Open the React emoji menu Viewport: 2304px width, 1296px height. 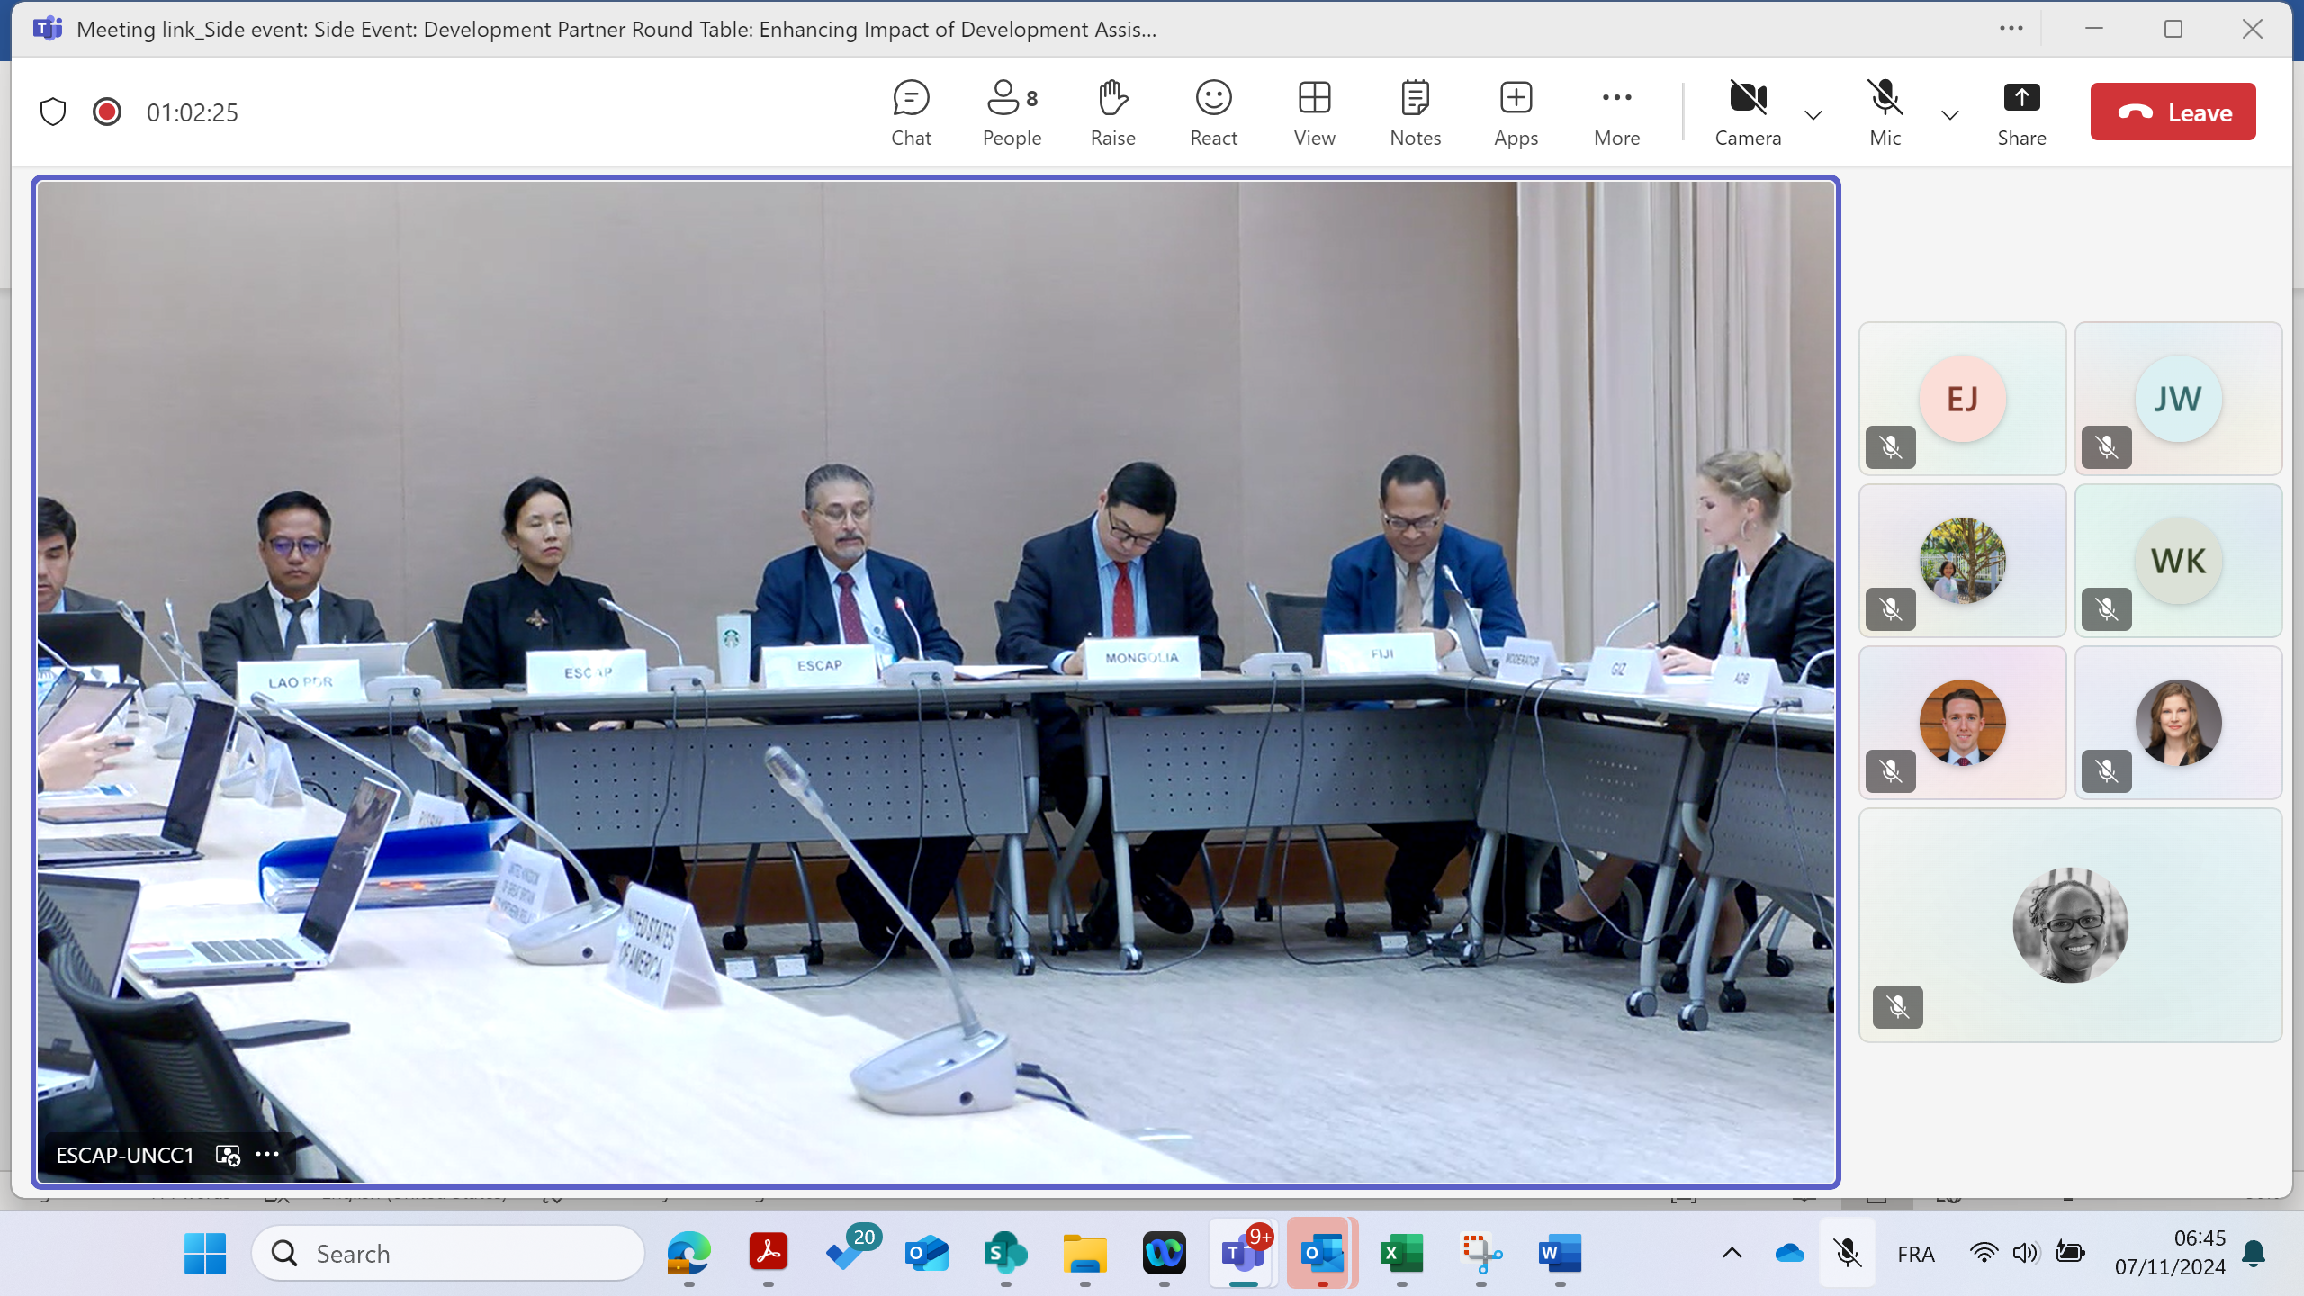pos(1213,113)
